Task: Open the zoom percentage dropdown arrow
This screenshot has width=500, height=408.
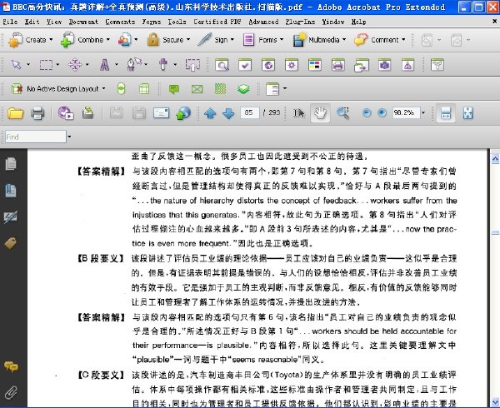Action: coord(423,112)
